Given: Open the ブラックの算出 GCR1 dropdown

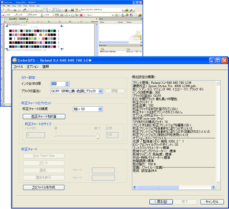Looking at the screenshot, I should pos(100,91).
